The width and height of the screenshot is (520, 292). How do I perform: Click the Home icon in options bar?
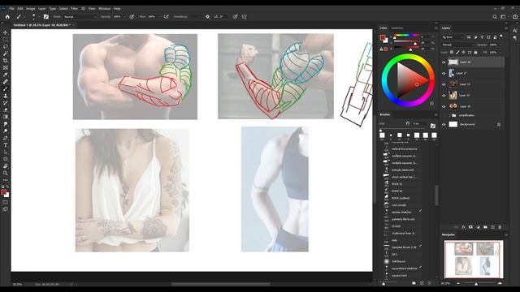[x=7, y=16]
